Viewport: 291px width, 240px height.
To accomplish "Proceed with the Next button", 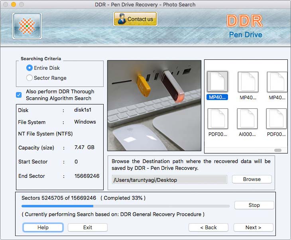I will click(253, 227).
